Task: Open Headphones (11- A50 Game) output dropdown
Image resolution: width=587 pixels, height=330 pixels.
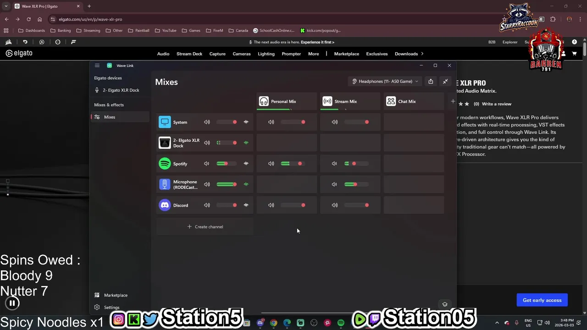Action: [x=385, y=81]
